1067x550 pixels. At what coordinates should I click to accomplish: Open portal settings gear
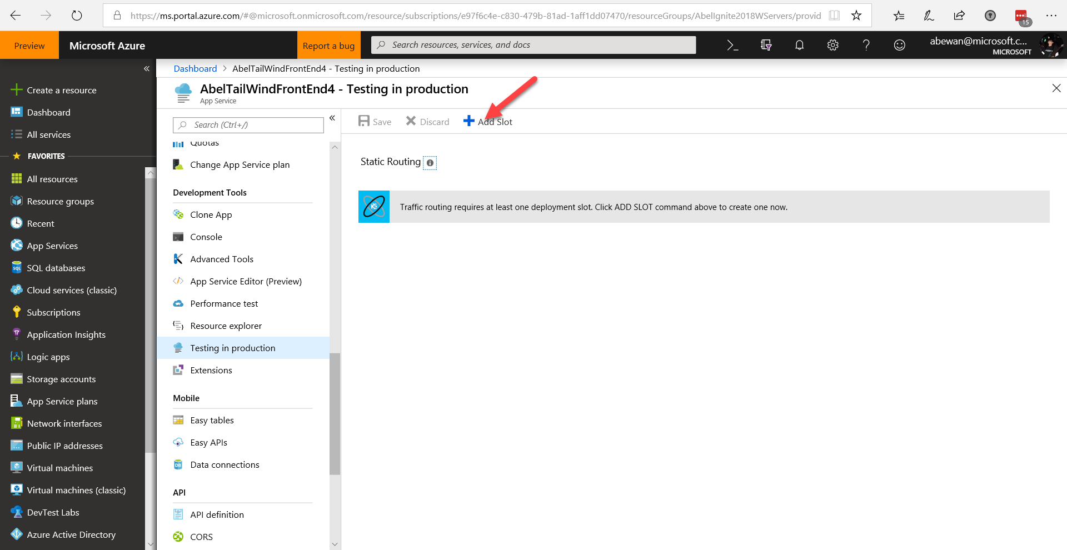click(832, 45)
